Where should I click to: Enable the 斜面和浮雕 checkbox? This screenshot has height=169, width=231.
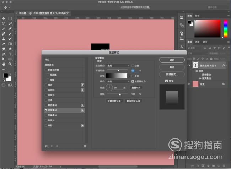point(46,70)
